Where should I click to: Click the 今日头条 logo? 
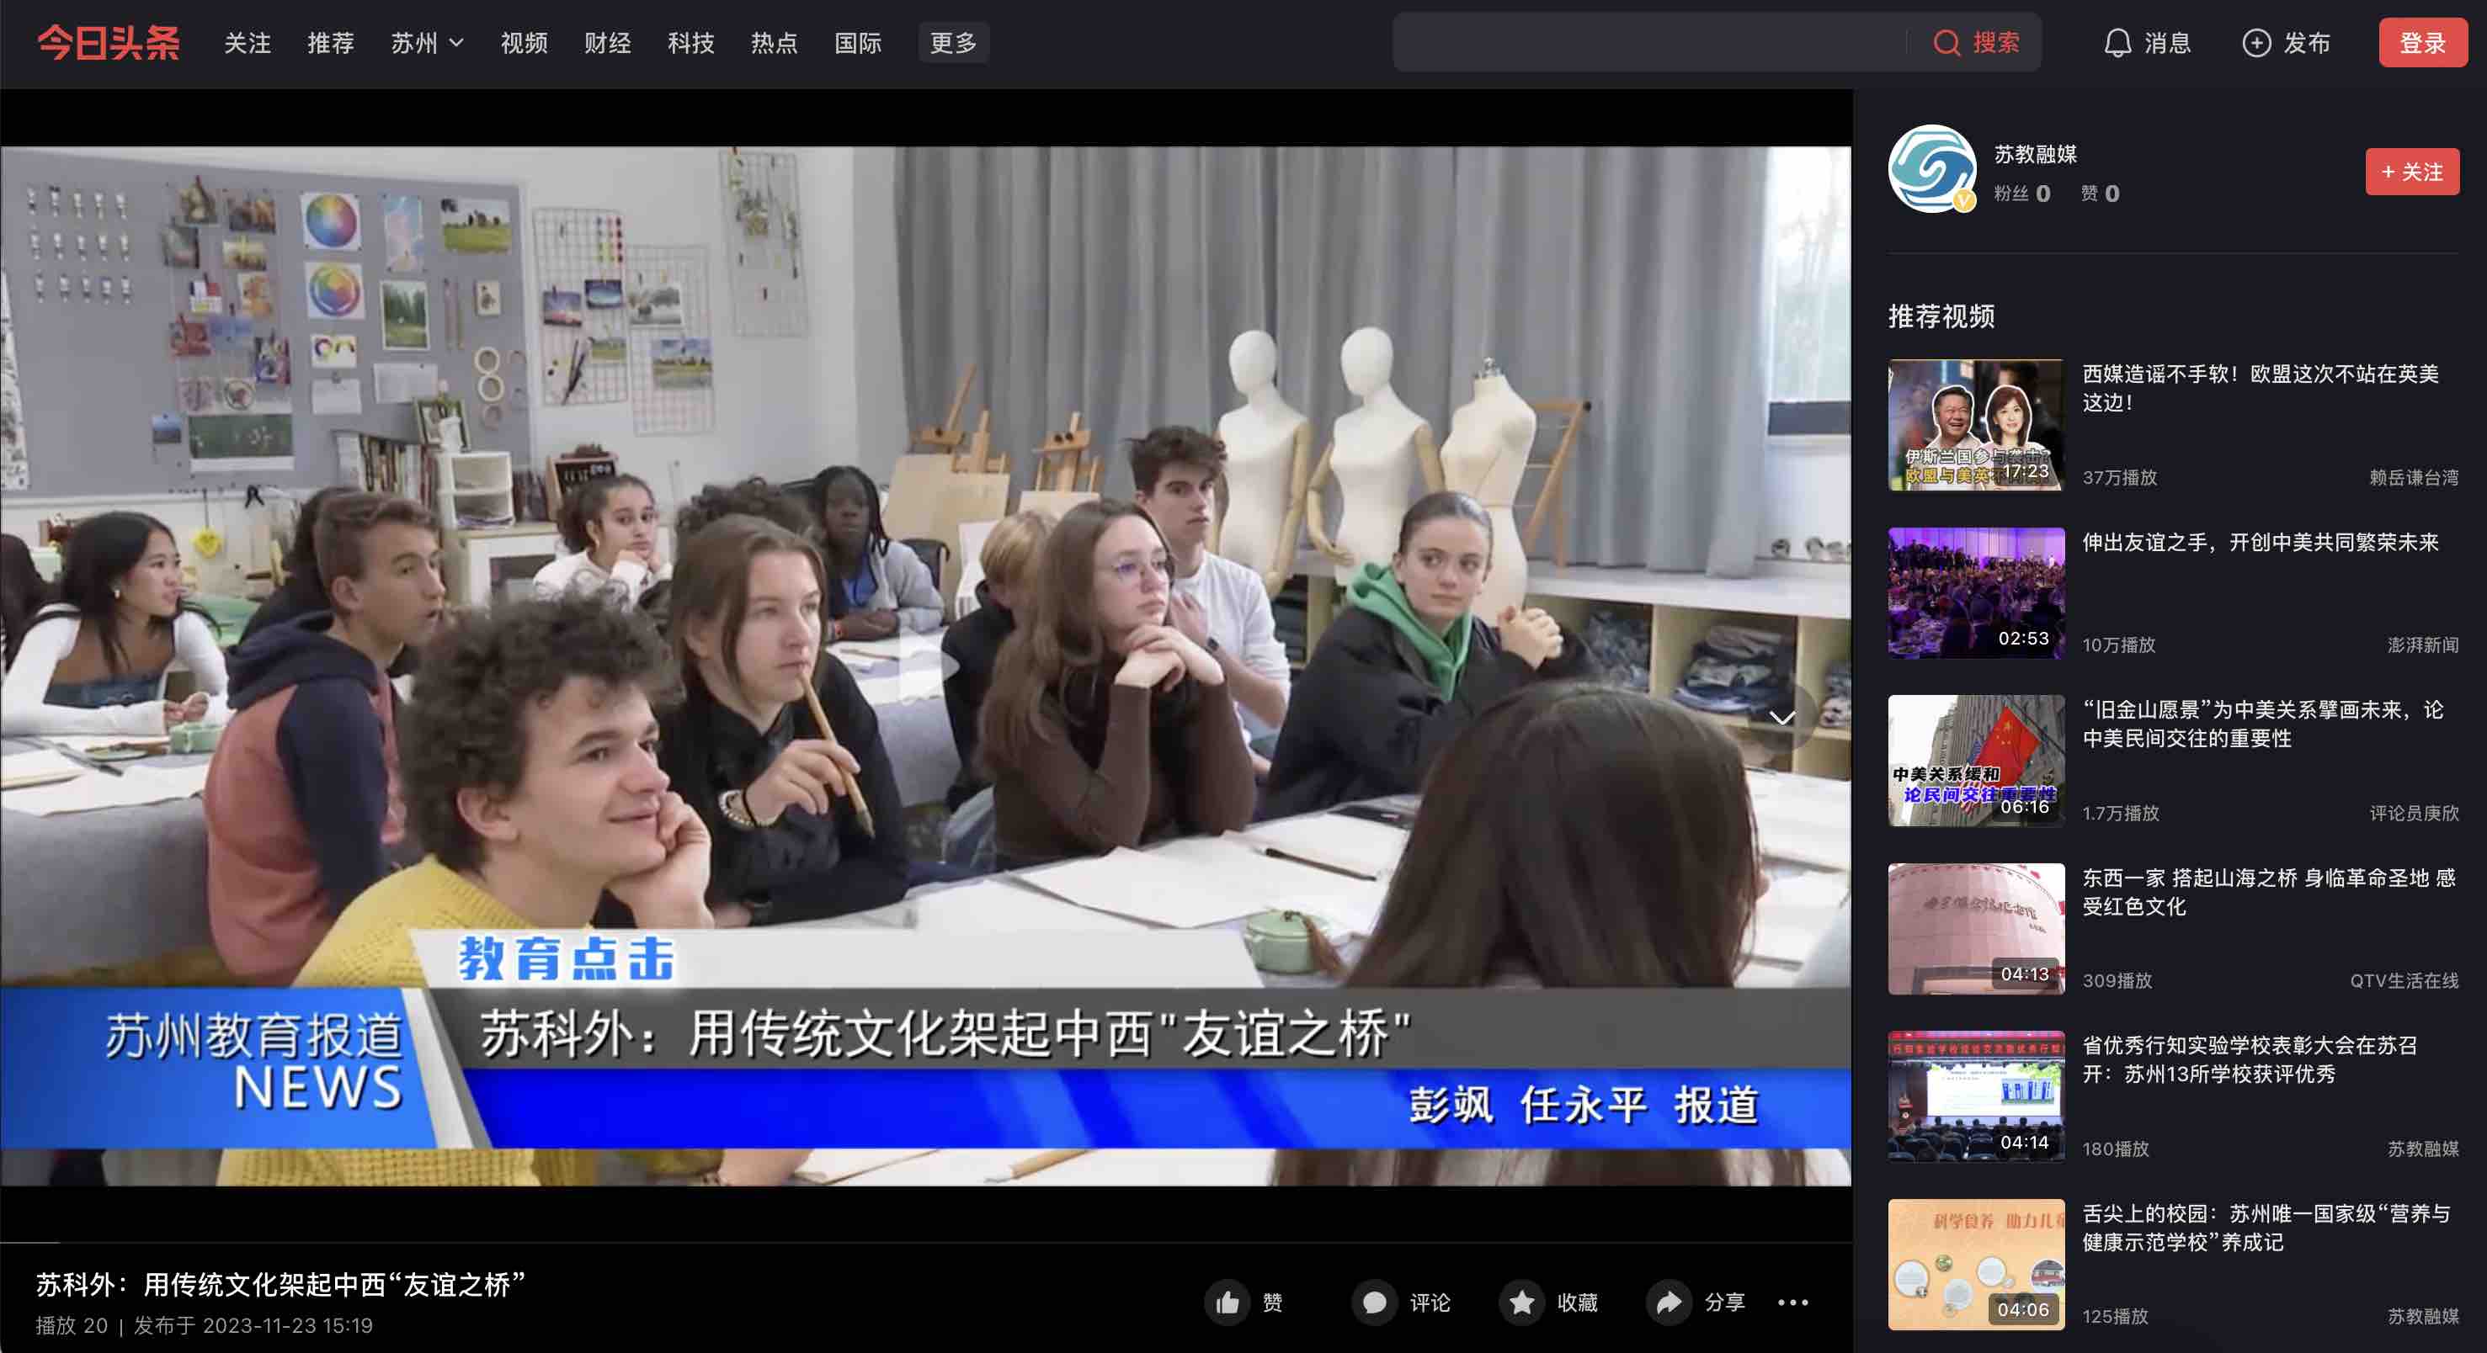108,42
